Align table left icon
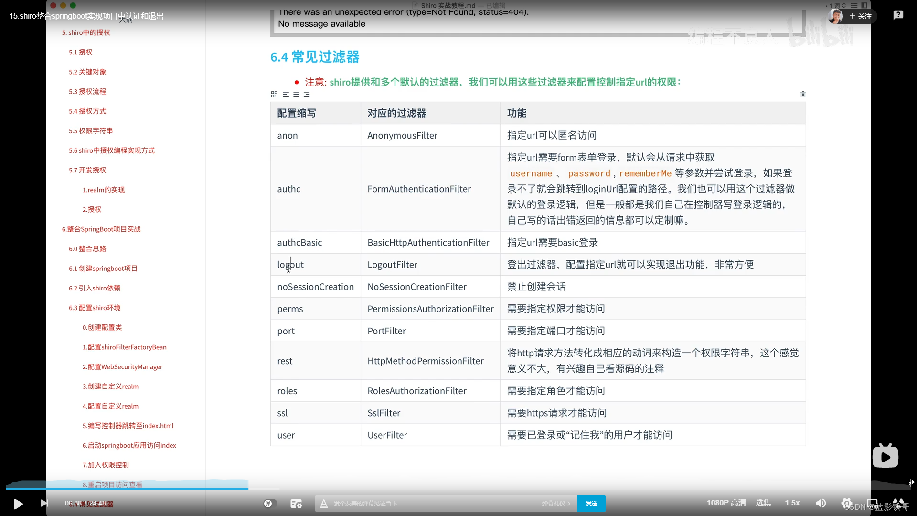 click(286, 94)
